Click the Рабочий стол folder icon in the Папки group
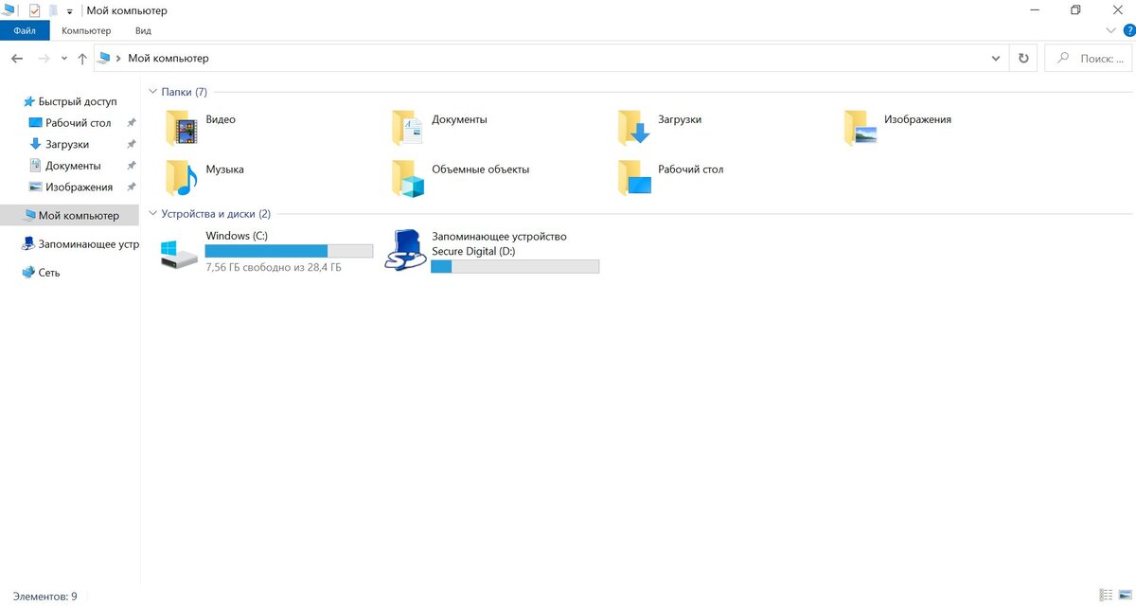Viewport: 1136px width, 606px height. pyautogui.click(x=634, y=178)
